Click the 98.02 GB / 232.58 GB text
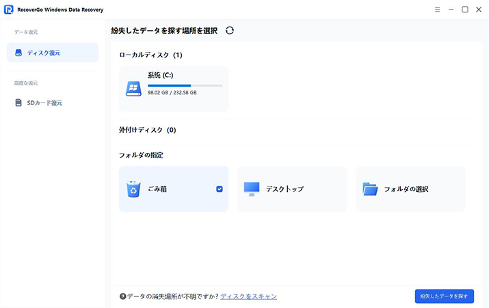489x308 pixels. tap(172, 92)
